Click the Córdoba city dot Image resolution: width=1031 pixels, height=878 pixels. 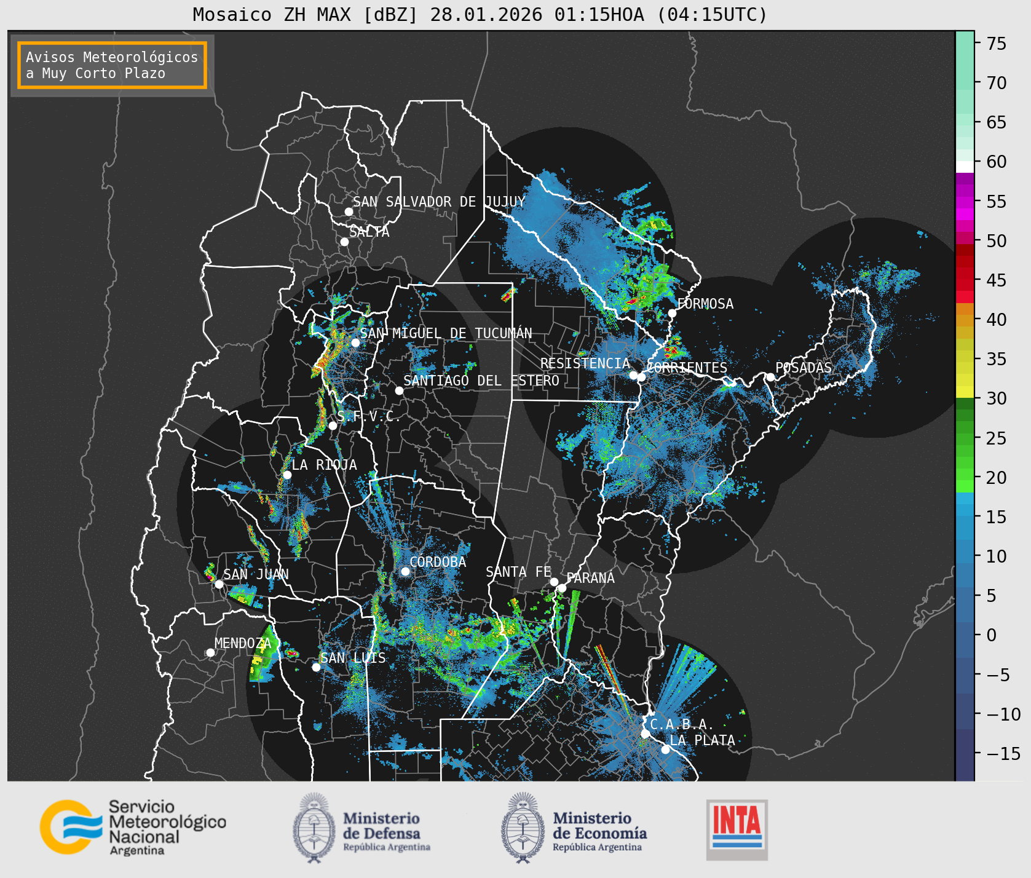click(405, 571)
